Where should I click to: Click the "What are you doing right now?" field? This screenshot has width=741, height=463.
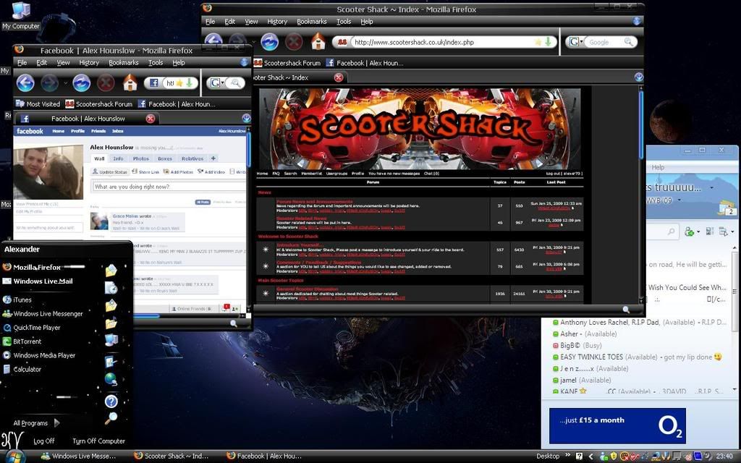168,187
